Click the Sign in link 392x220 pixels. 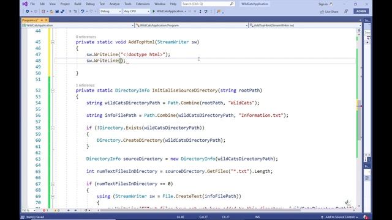(x=323, y=4)
